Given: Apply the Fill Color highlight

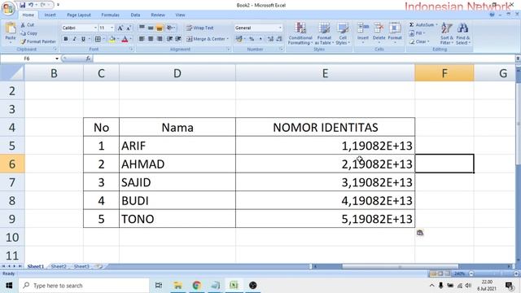Looking at the screenshot, I should (x=112, y=39).
